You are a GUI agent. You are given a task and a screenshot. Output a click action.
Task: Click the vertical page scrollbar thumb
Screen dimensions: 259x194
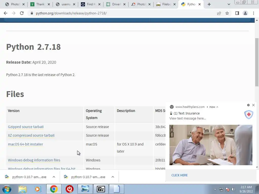tap(257, 62)
